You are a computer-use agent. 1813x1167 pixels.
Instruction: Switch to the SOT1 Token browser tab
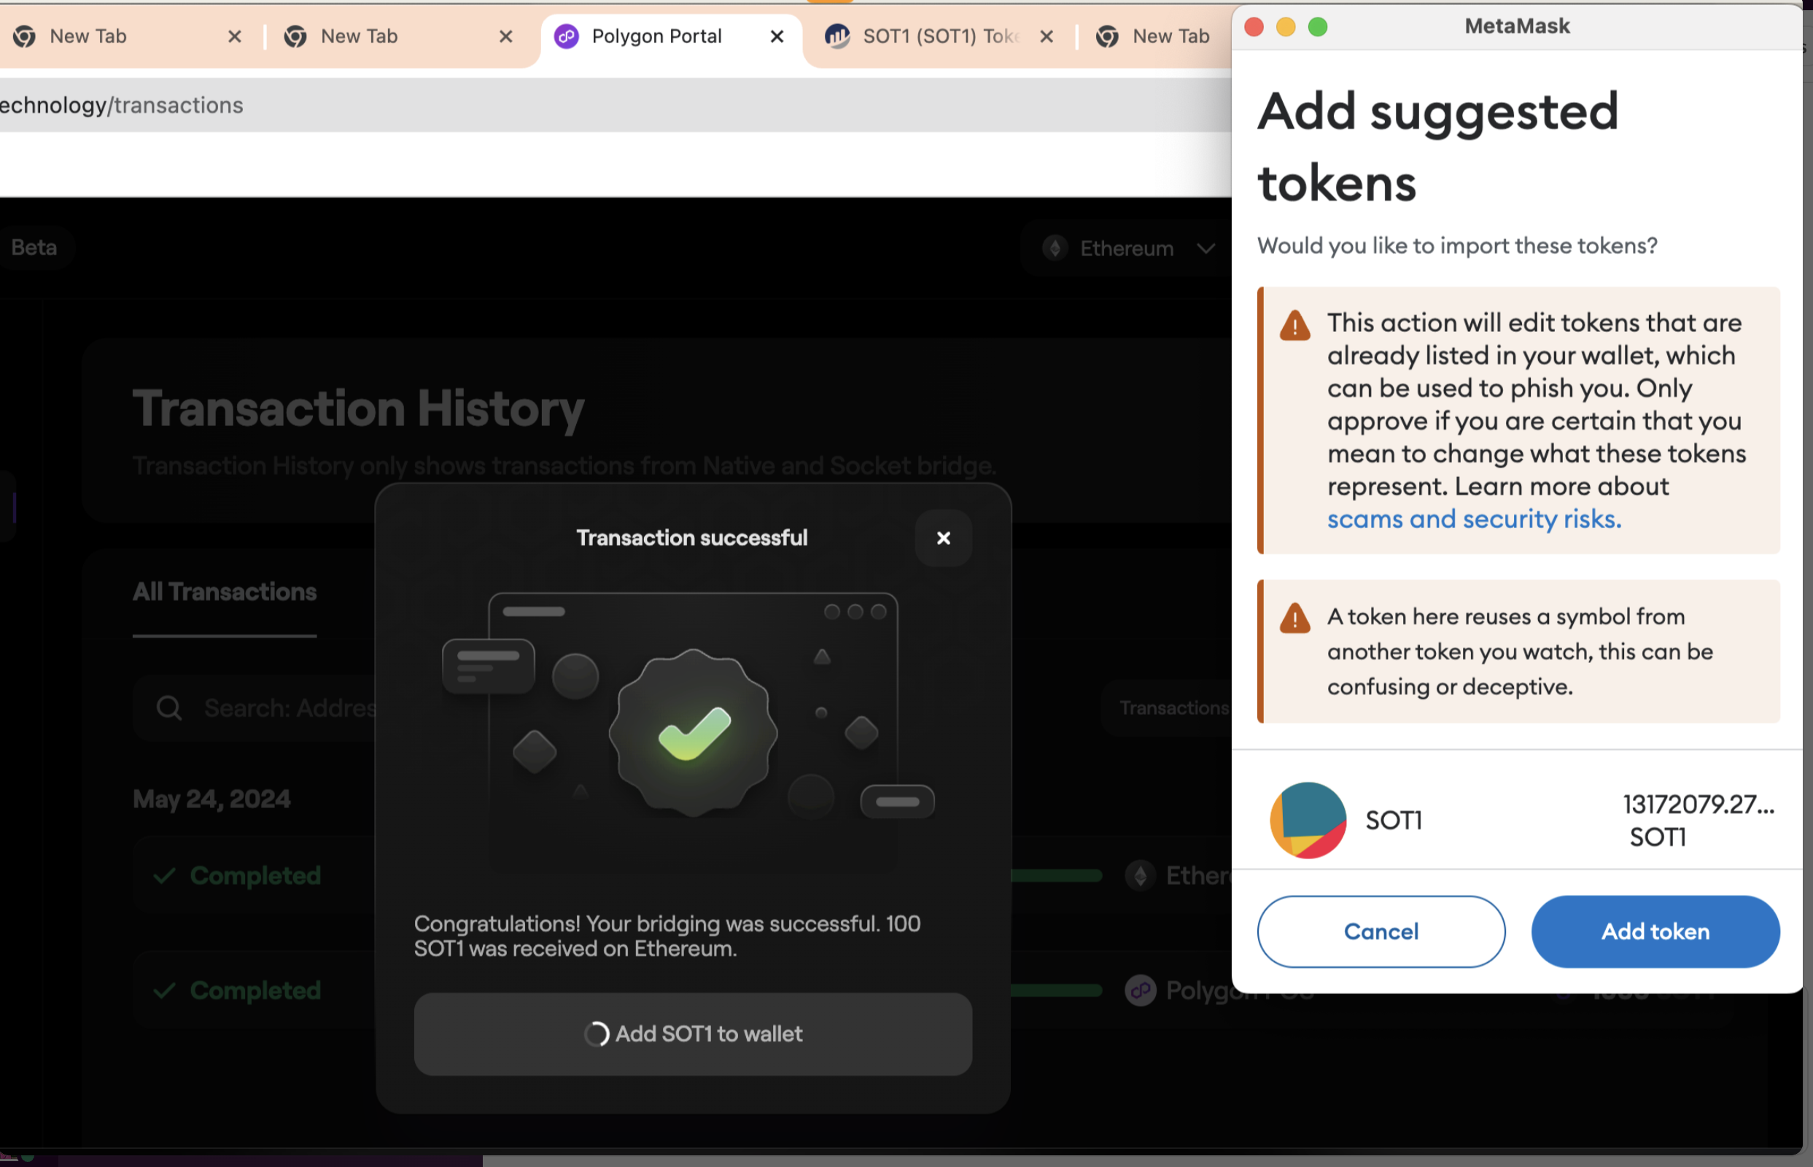coord(939,36)
